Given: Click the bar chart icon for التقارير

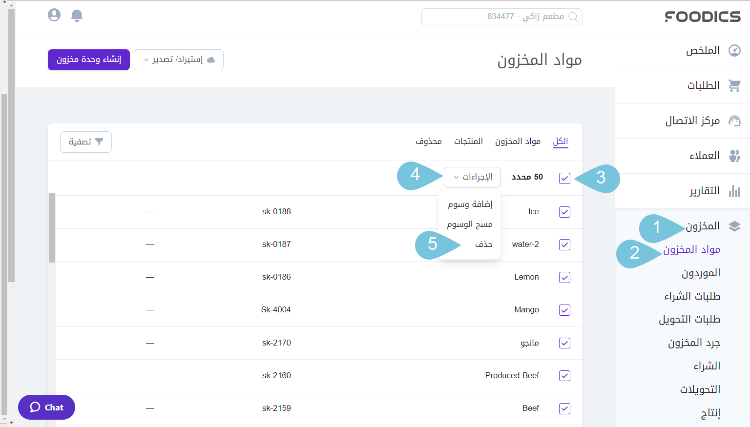Looking at the screenshot, I should pos(734,191).
